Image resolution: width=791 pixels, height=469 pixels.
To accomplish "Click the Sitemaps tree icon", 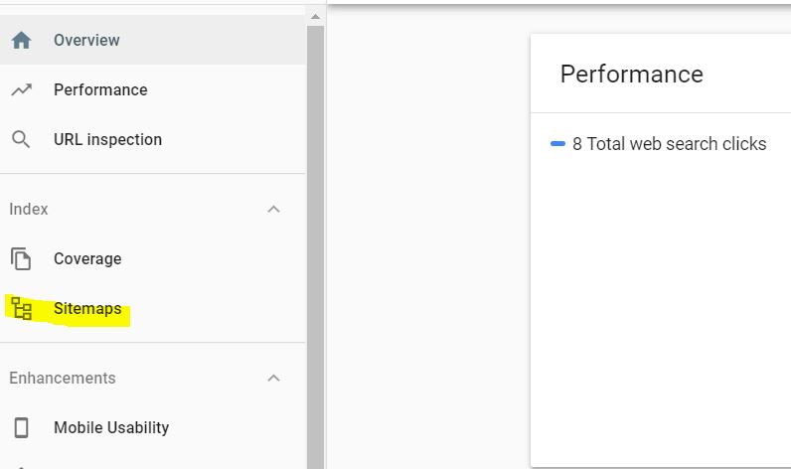I will pyautogui.click(x=21, y=309).
